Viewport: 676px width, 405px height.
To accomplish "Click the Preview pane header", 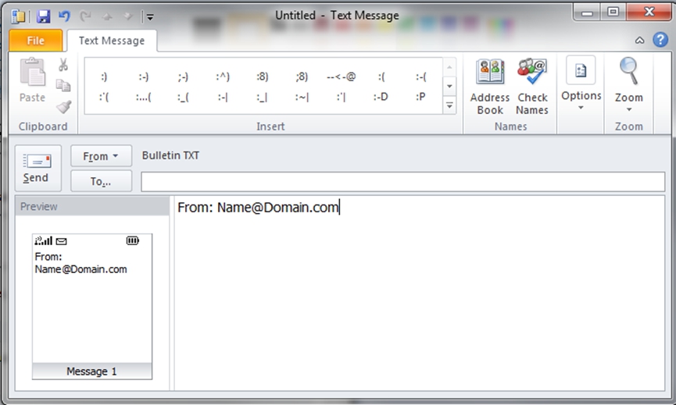I will [x=92, y=206].
